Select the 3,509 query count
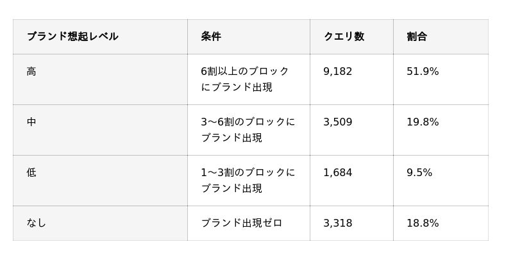The width and height of the screenshot is (513, 260). tap(338, 122)
